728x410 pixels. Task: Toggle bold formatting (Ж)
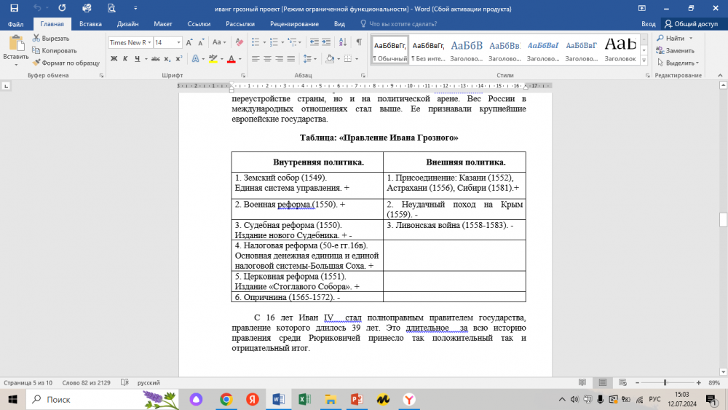tap(114, 59)
